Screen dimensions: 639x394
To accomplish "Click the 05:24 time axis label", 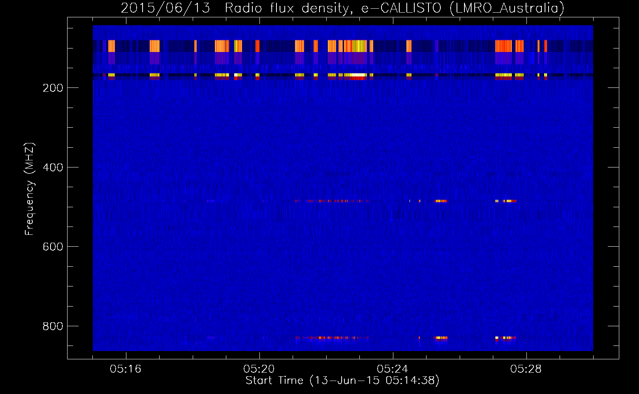I will pos(392,369).
